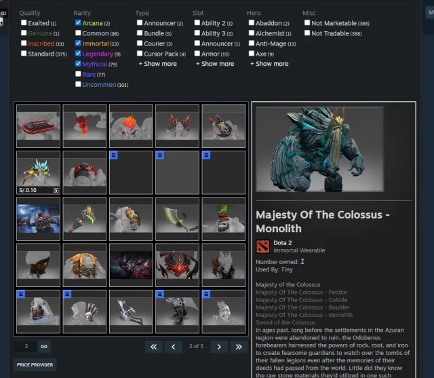Screen dimensions: 434x378
Task: Go to previous inventory page
Action: pyautogui.click(x=174, y=347)
